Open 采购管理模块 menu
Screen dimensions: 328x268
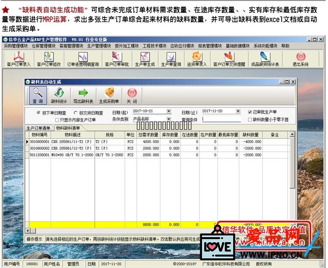coord(16,46)
